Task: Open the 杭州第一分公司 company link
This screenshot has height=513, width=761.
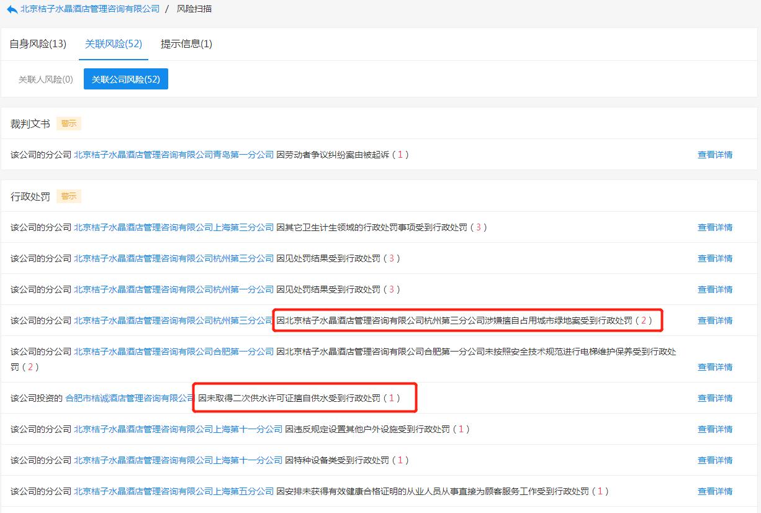Action: pyautogui.click(x=174, y=289)
